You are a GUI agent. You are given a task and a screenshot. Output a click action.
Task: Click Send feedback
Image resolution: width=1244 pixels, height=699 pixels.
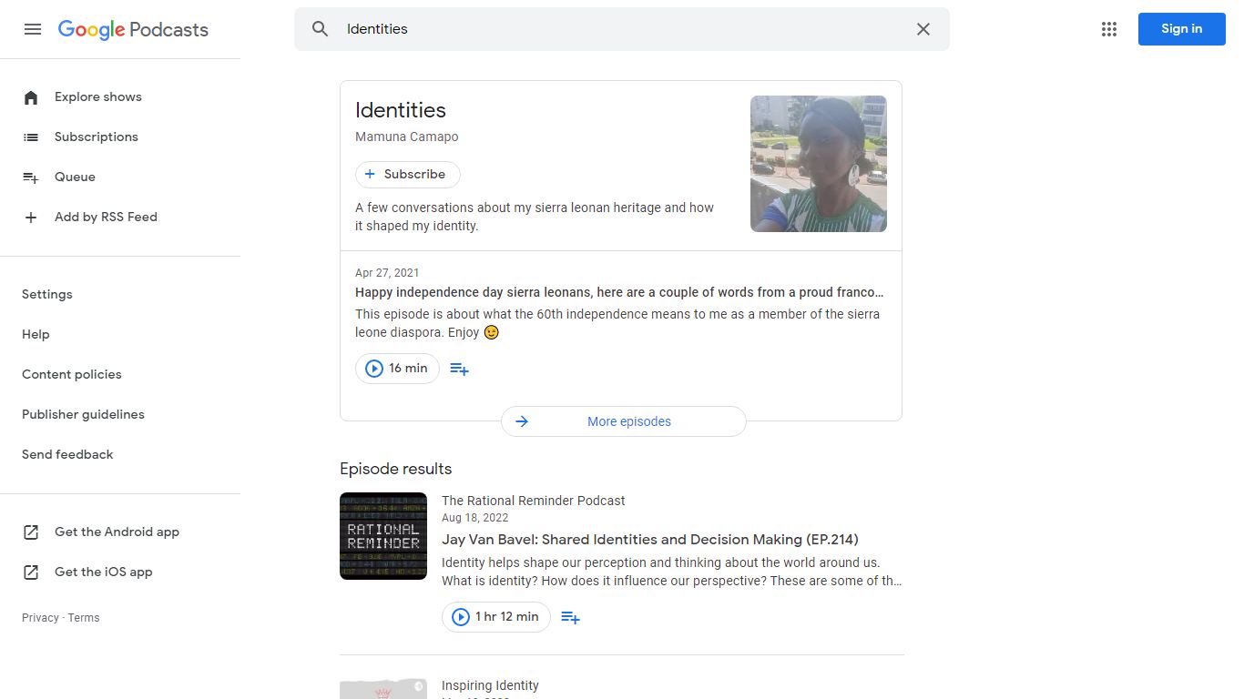pyautogui.click(x=67, y=455)
